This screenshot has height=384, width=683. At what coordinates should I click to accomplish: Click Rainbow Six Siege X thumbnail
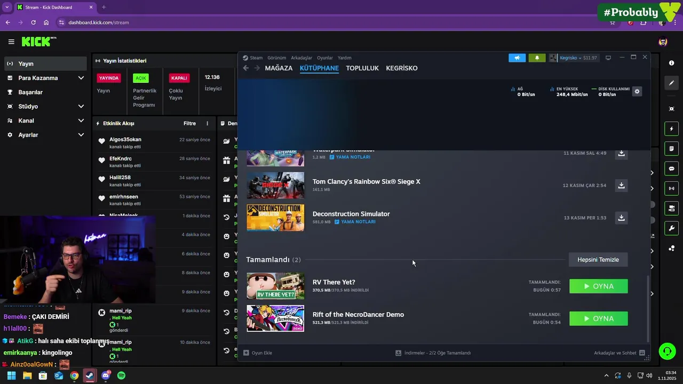275,185
